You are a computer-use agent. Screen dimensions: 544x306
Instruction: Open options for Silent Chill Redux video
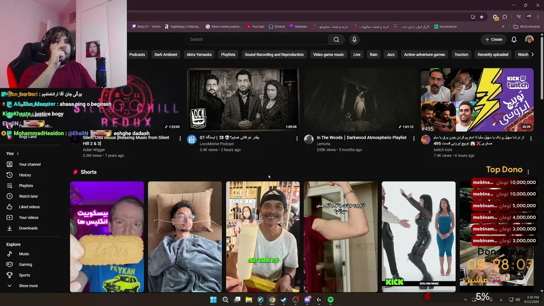180,139
